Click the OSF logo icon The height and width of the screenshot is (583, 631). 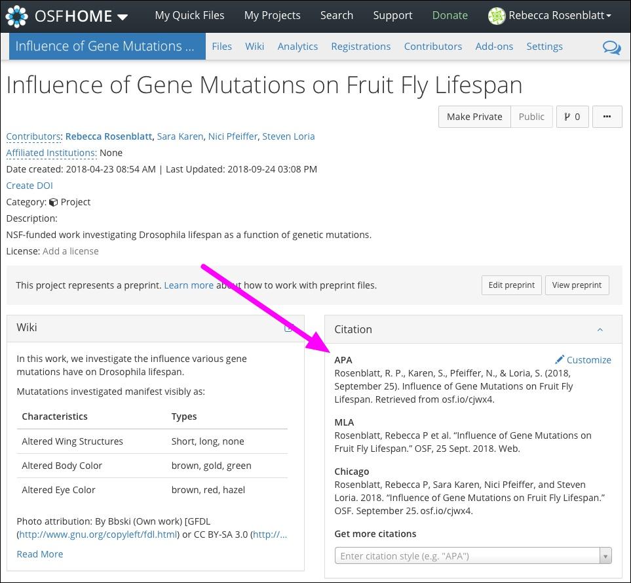point(17,16)
